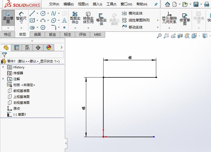Open the 文件(F) menu
Viewport: 211px width, 152px height.
pos(54,4)
